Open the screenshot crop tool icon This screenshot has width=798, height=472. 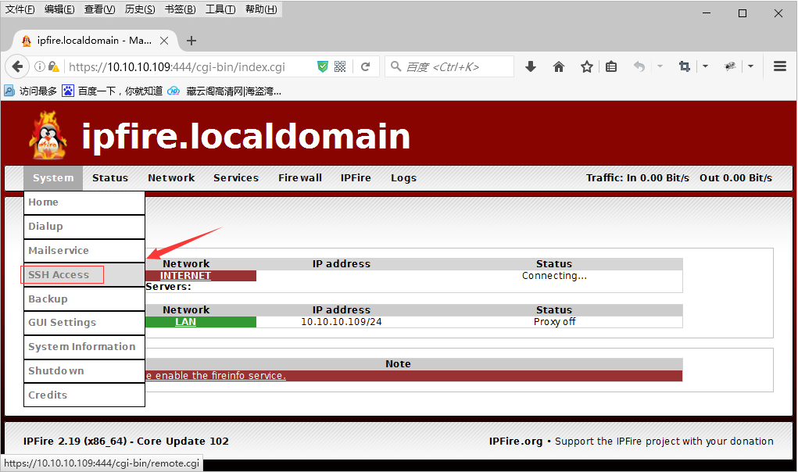(685, 66)
